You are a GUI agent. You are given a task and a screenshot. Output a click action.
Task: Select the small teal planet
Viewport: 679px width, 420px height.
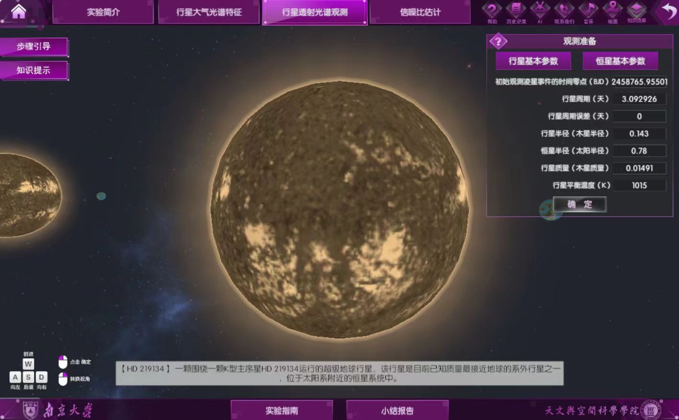(x=101, y=196)
